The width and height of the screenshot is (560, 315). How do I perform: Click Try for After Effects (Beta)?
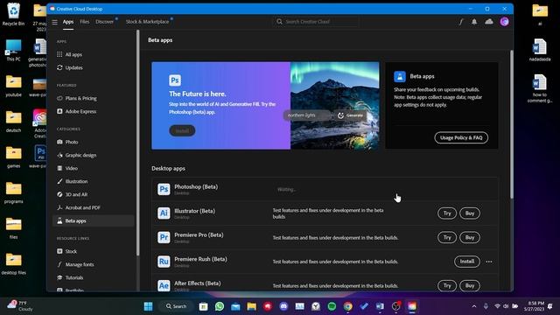[447, 286]
